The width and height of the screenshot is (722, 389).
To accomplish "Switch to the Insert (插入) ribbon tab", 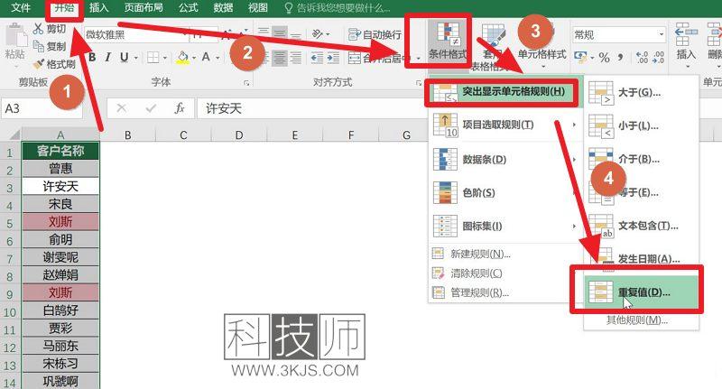I will pos(98,7).
